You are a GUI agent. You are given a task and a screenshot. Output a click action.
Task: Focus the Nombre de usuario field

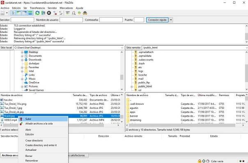click(x=71, y=20)
